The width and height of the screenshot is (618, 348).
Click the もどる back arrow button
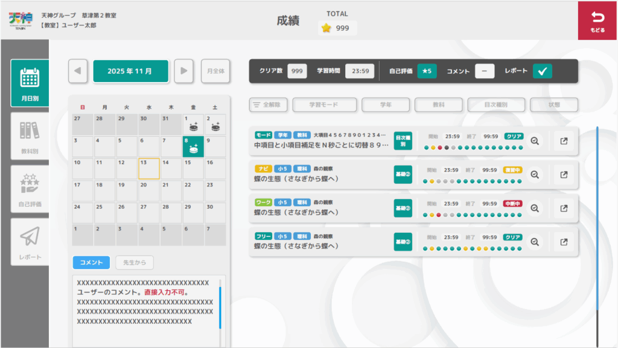tap(597, 21)
